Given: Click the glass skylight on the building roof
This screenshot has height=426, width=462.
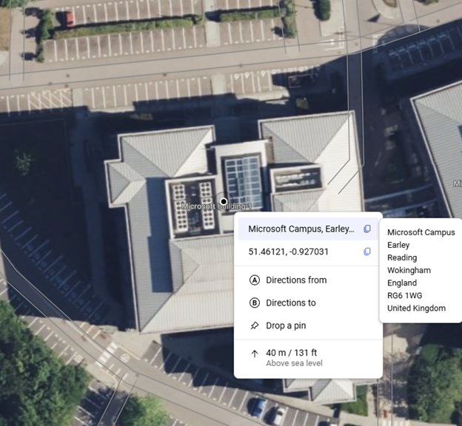Looking at the screenshot, I should coord(244,182).
